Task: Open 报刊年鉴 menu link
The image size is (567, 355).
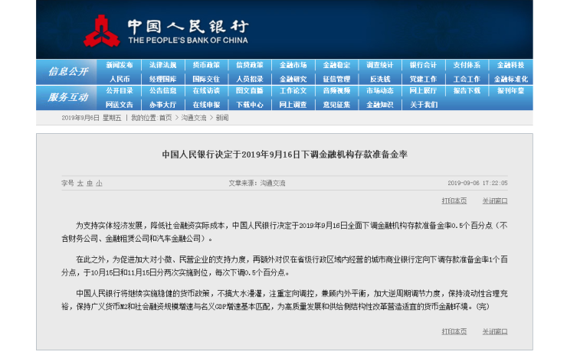Action: pyautogui.click(x=510, y=90)
